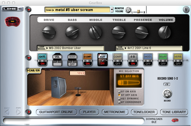Select the EQ effect pedal
Viewport: 191px width, 126px height.
[133, 59]
